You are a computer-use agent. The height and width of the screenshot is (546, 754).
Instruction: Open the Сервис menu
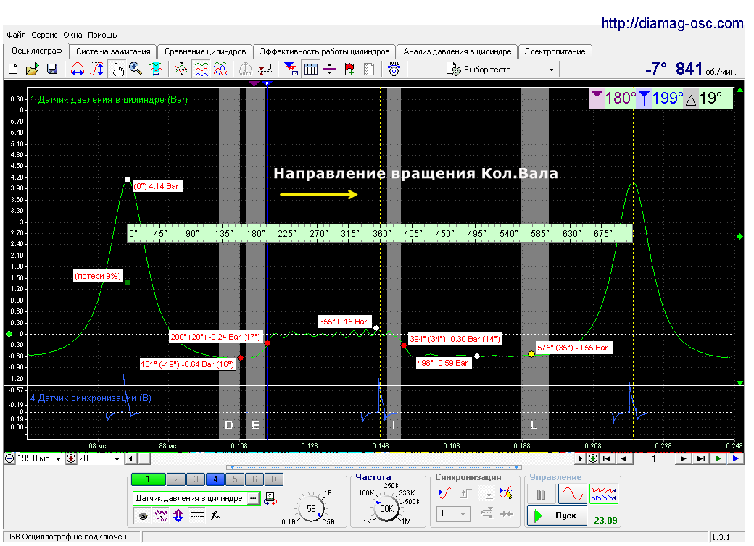click(44, 35)
